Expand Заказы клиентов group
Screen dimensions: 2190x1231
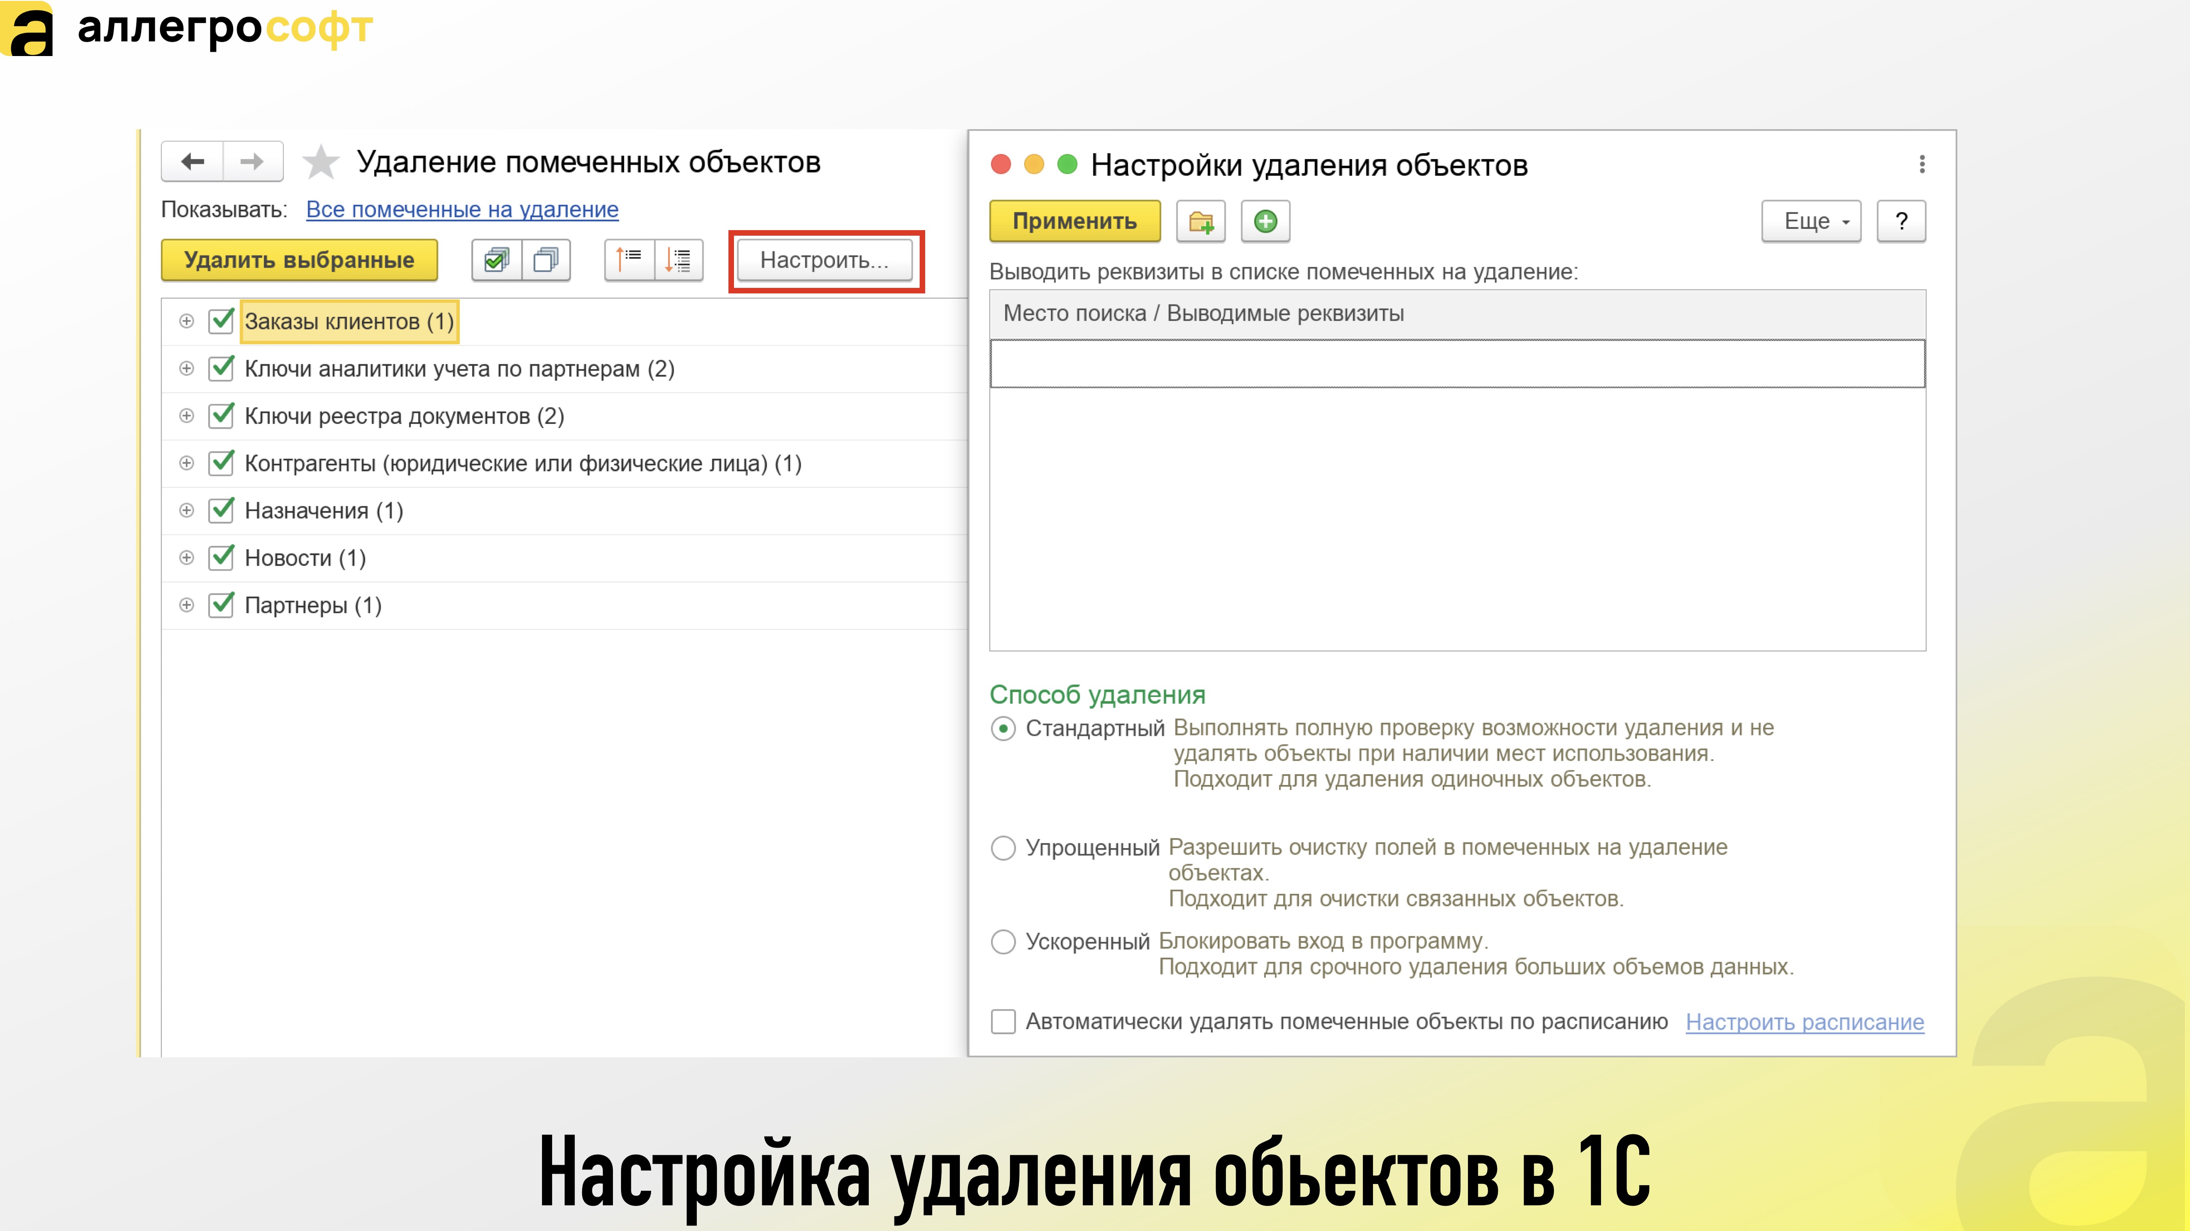click(x=186, y=320)
